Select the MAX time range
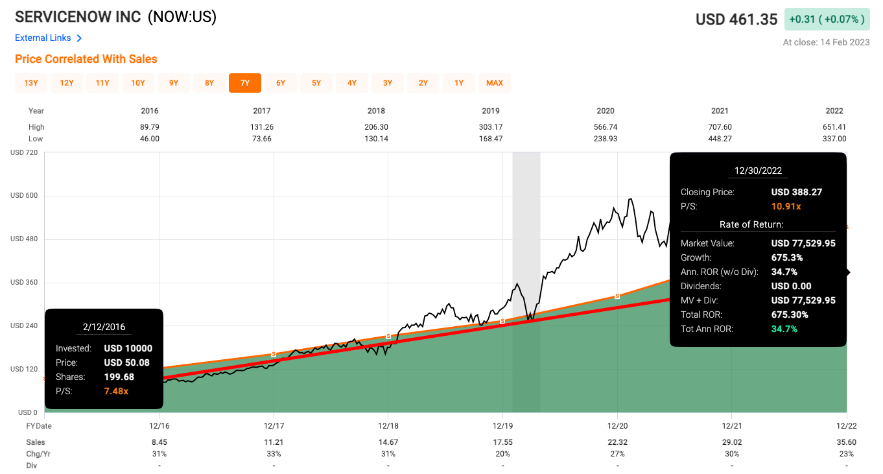This screenshot has height=474, width=883. (495, 83)
